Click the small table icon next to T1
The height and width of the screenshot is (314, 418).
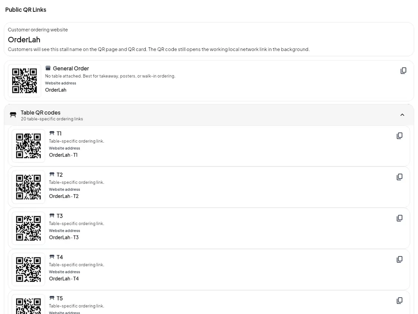pyautogui.click(x=52, y=133)
